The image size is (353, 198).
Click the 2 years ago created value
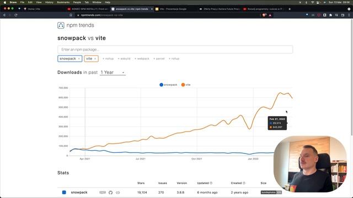click(239, 193)
